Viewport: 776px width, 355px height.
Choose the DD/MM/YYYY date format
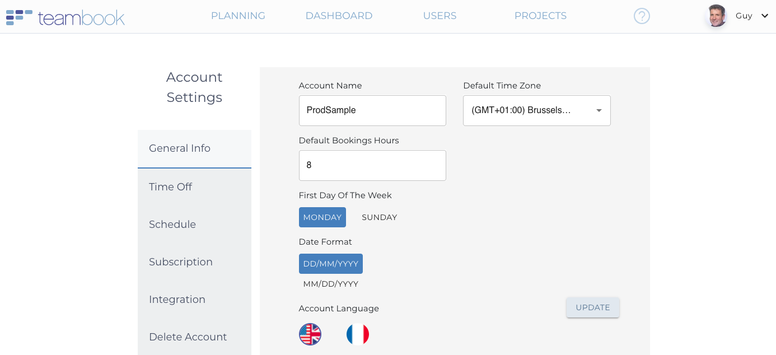[x=331, y=264]
